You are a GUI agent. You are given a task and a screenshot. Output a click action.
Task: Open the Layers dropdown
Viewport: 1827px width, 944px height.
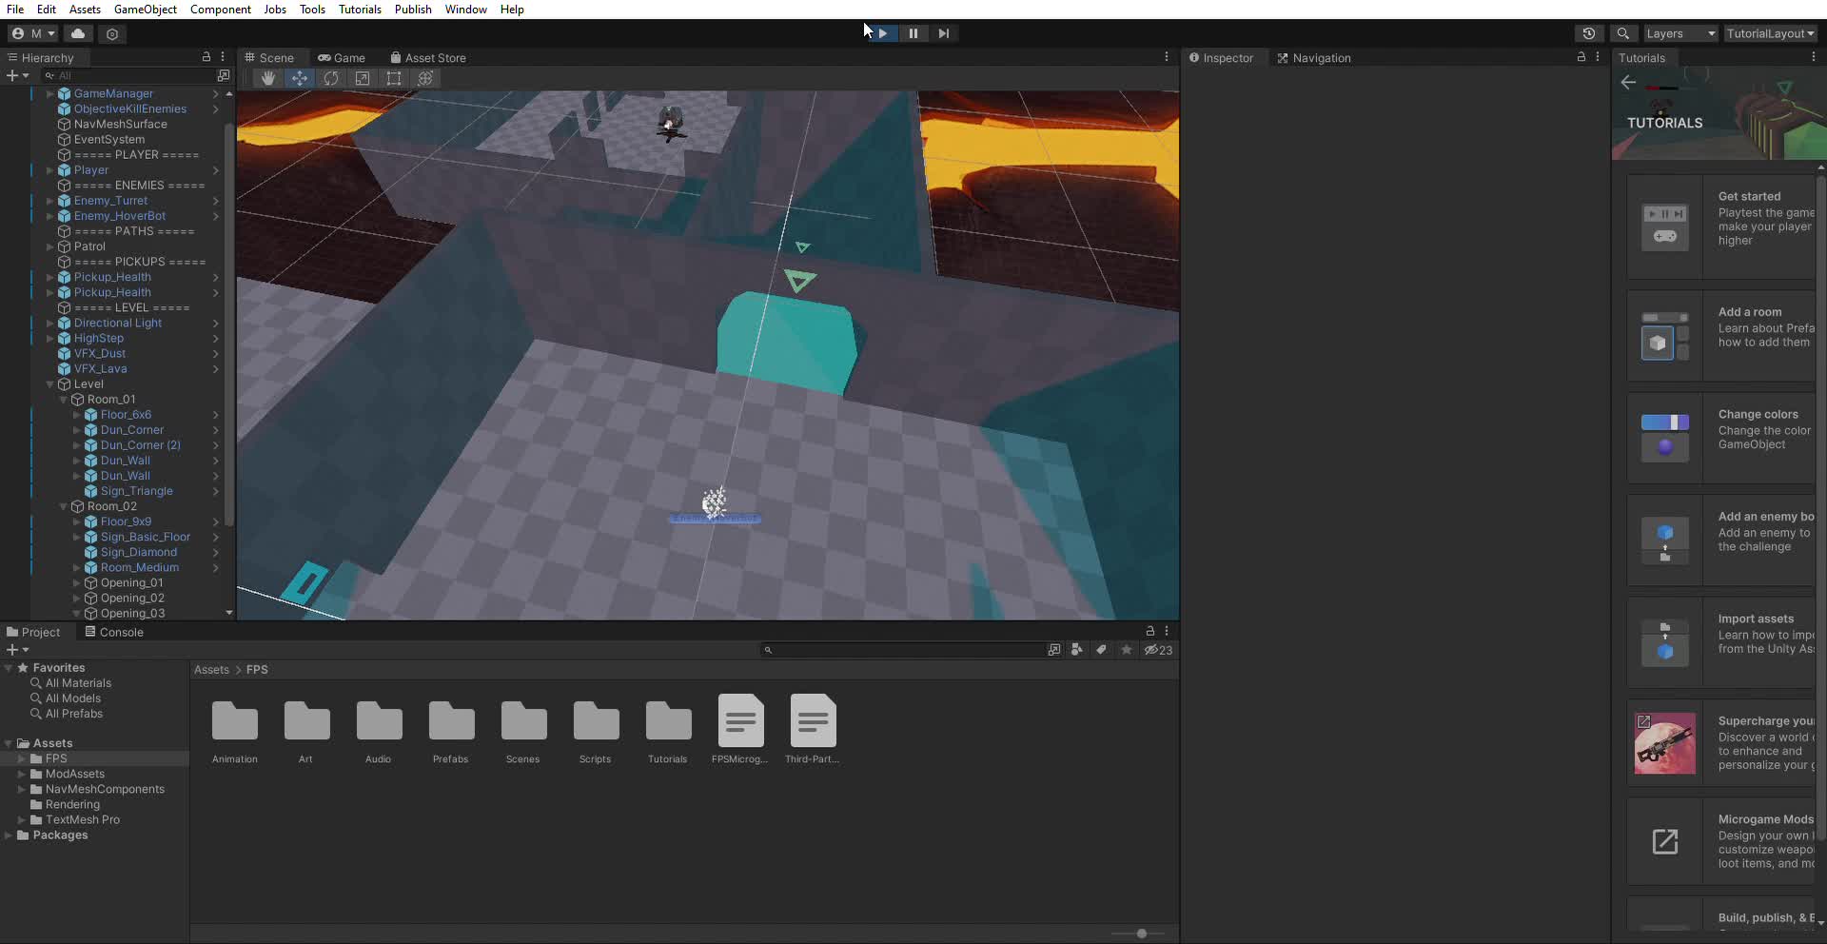(x=1680, y=33)
